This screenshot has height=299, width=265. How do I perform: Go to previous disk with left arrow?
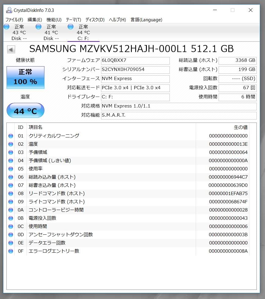point(11,50)
